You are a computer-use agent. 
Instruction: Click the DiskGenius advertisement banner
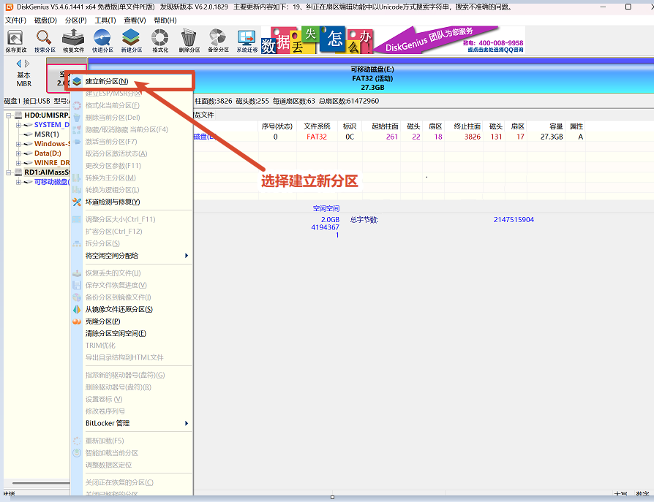(393, 40)
